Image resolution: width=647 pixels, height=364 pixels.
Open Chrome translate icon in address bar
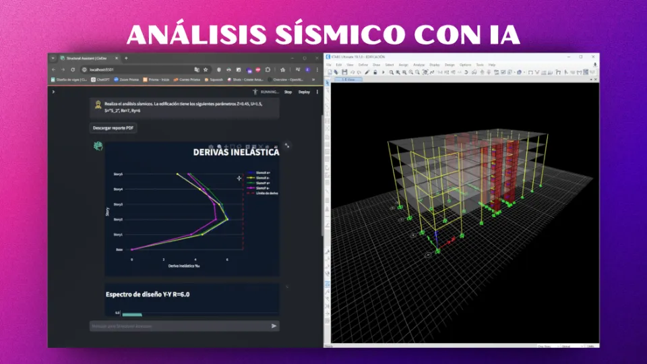pos(197,69)
